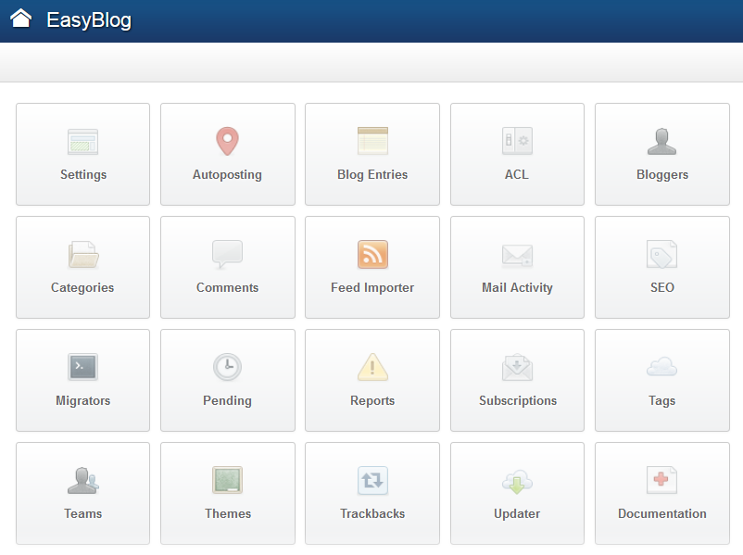The image size is (743, 555).
Task: Open the SEO label link
Action: 662,287
